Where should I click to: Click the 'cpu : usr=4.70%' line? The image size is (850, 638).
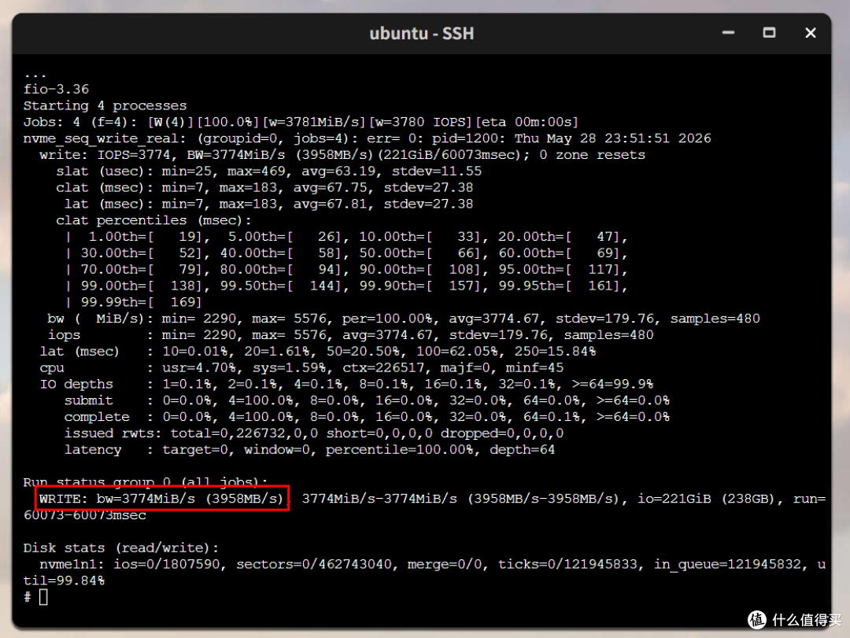(x=301, y=367)
